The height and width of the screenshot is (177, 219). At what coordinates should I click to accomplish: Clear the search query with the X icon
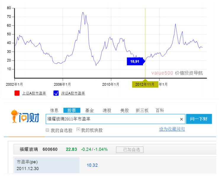[x=181, y=119]
